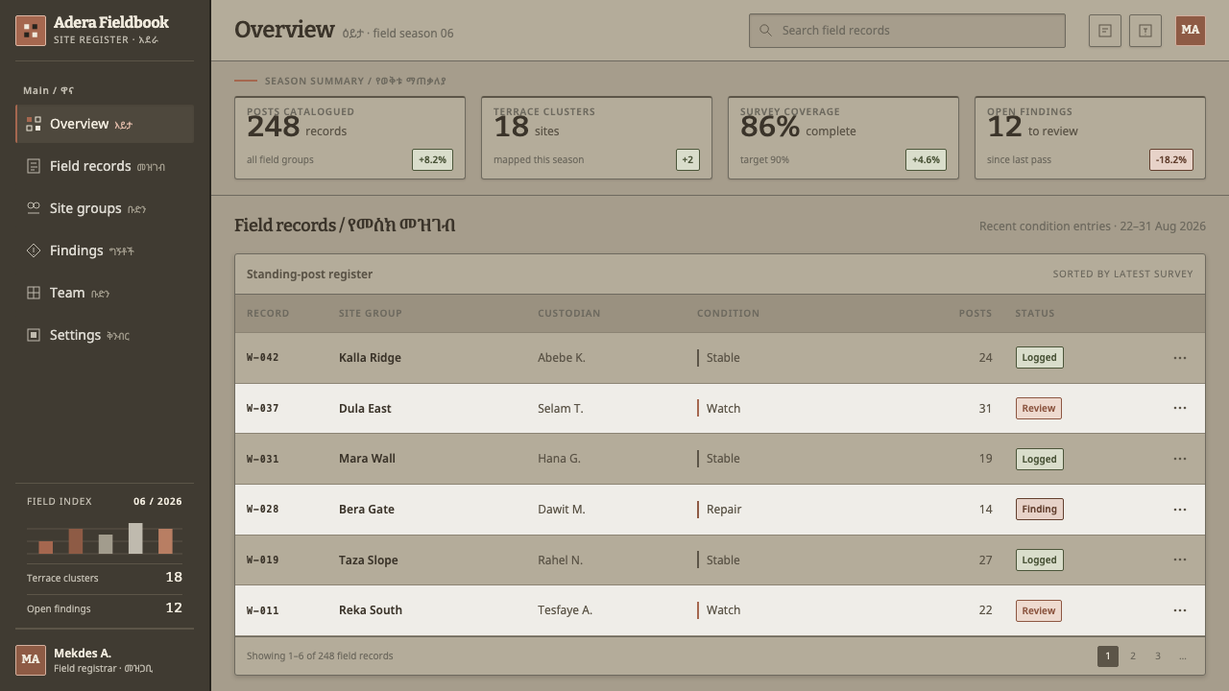Open row options for Reka South
This screenshot has width=1229, height=691.
point(1180,610)
